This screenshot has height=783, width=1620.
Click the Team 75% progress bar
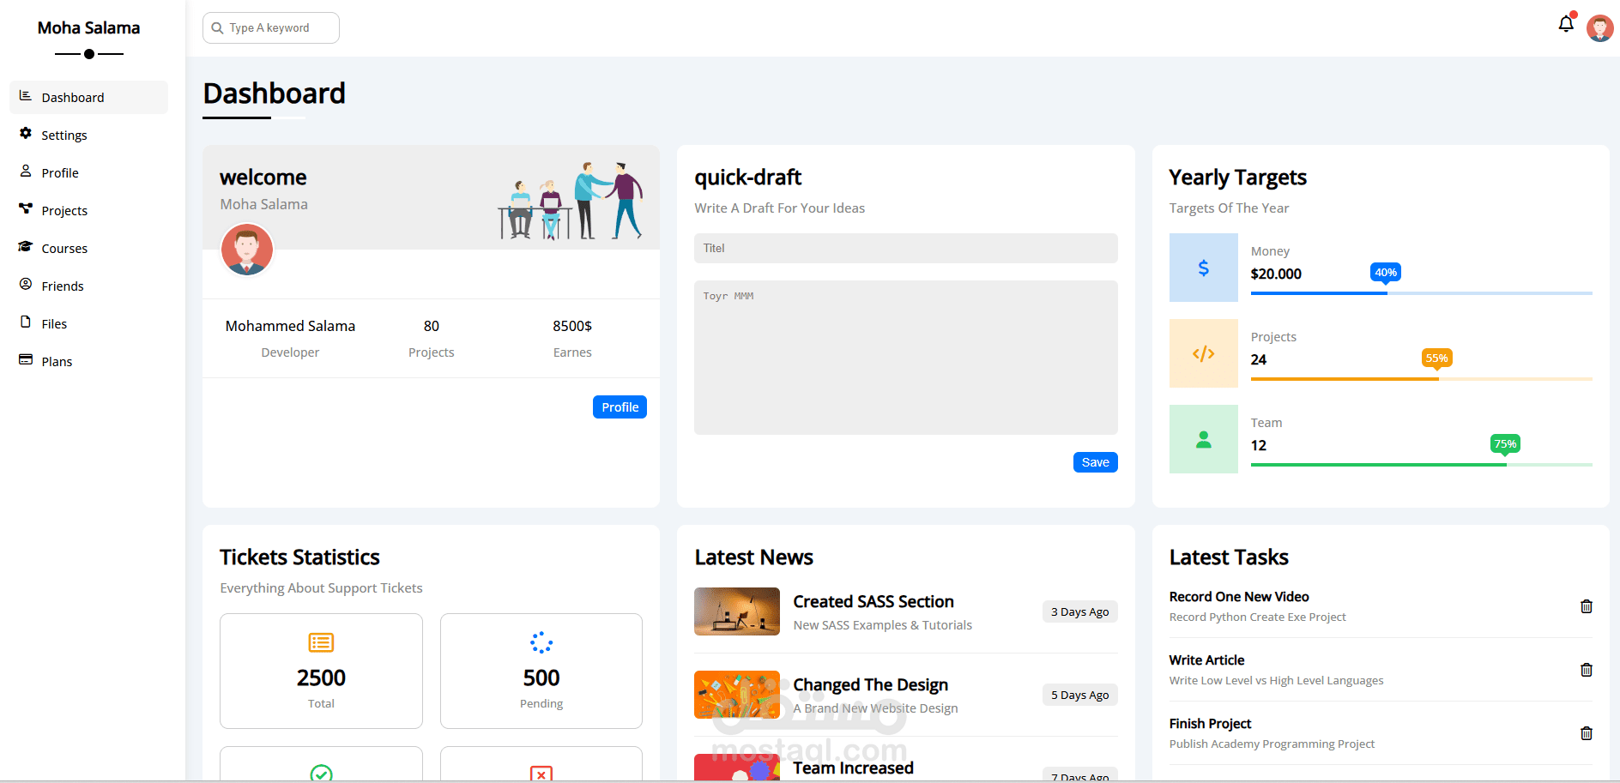click(1421, 465)
